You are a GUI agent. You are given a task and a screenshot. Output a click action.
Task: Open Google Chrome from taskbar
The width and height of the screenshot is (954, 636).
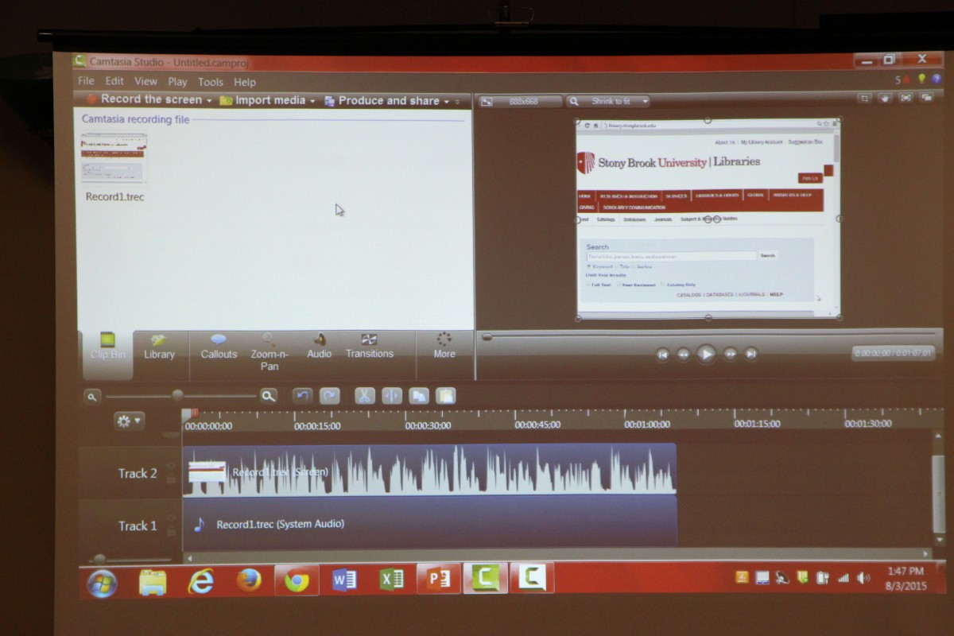[297, 581]
